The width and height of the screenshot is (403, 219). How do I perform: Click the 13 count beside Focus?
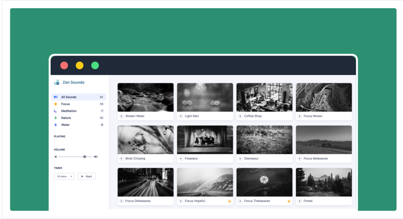(x=101, y=104)
